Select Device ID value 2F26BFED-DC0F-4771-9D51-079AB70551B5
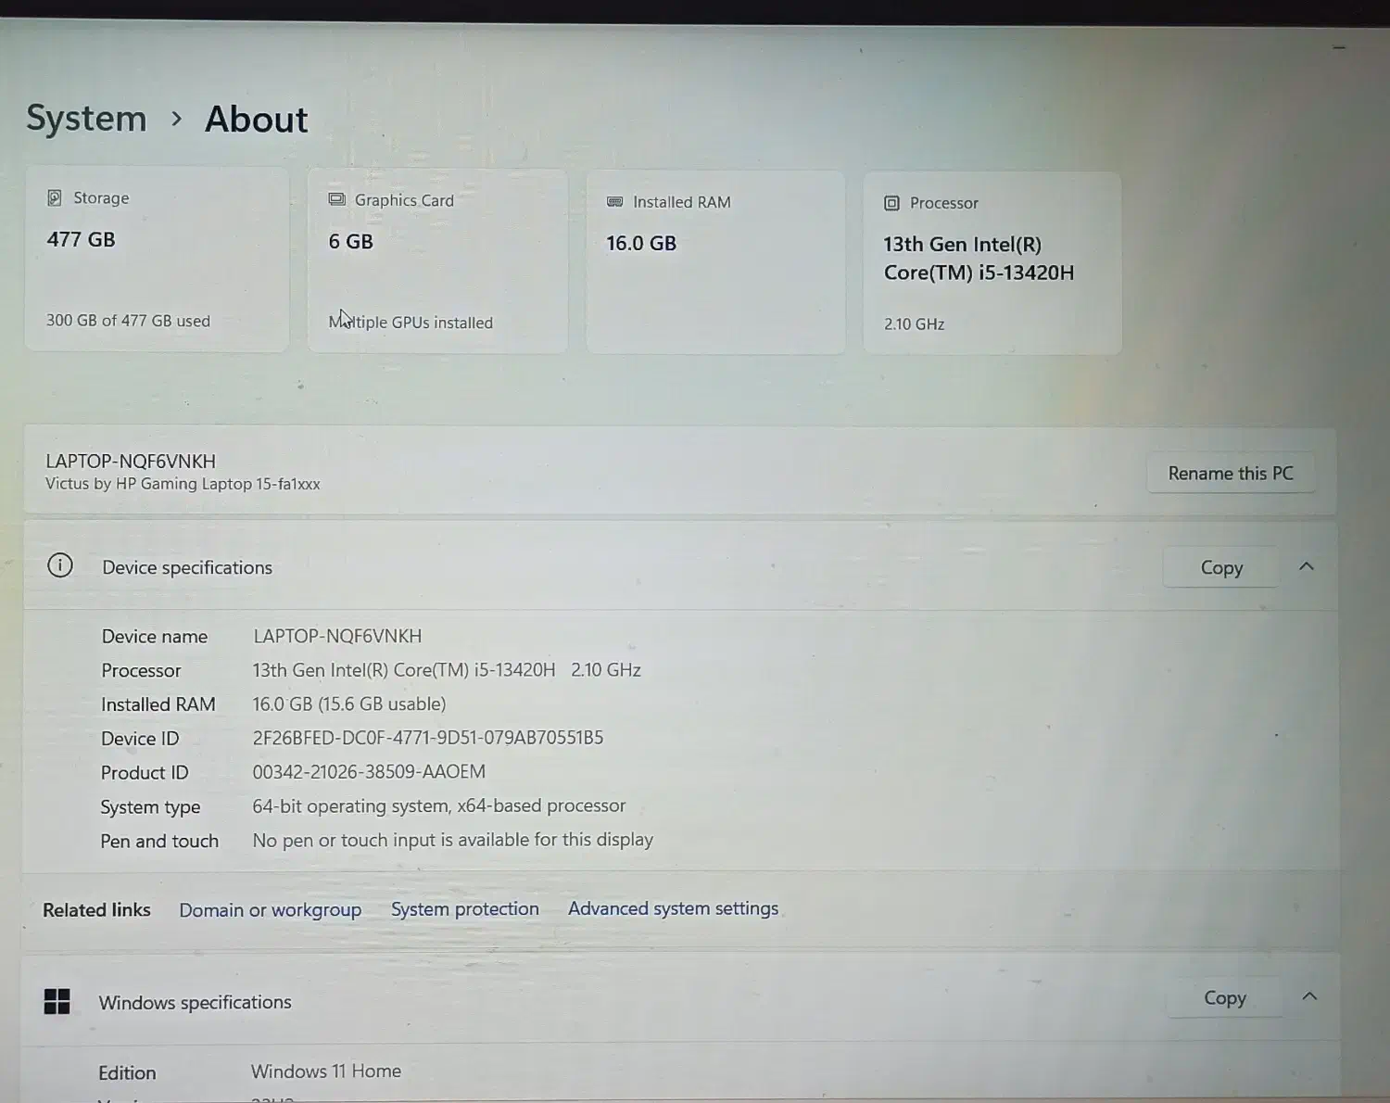Viewport: 1390px width, 1103px height. pyautogui.click(x=428, y=738)
